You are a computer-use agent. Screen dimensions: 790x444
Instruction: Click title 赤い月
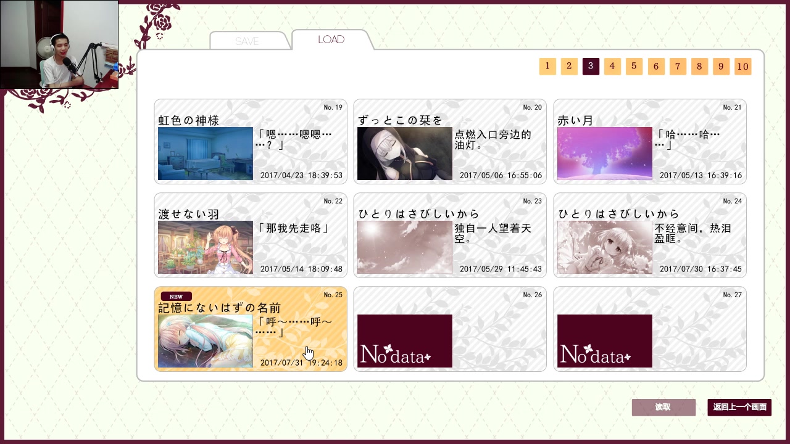576,120
